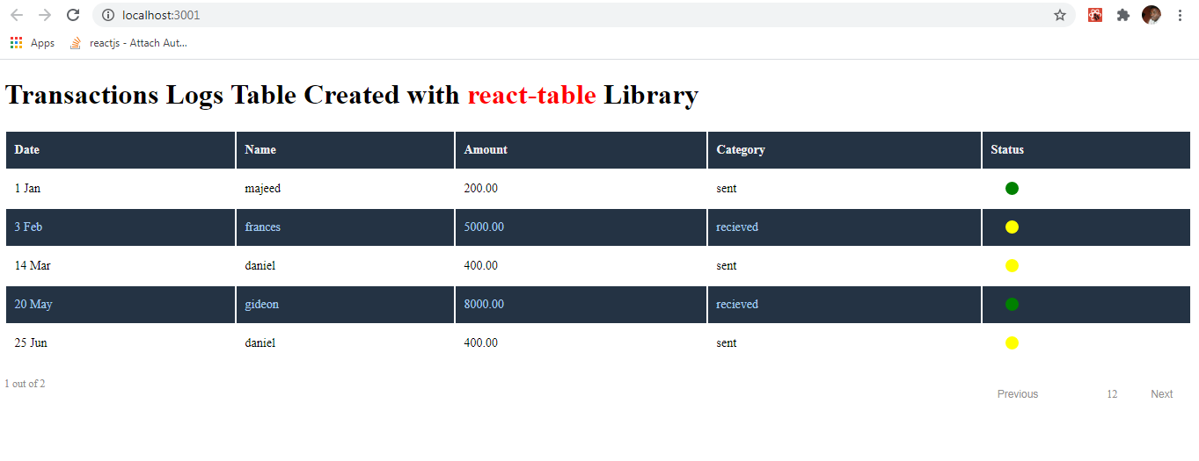
Task: Click the green status dot in majeed's row
Action: [1012, 188]
